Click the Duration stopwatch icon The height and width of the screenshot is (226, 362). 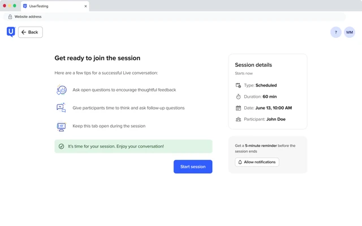click(x=238, y=97)
